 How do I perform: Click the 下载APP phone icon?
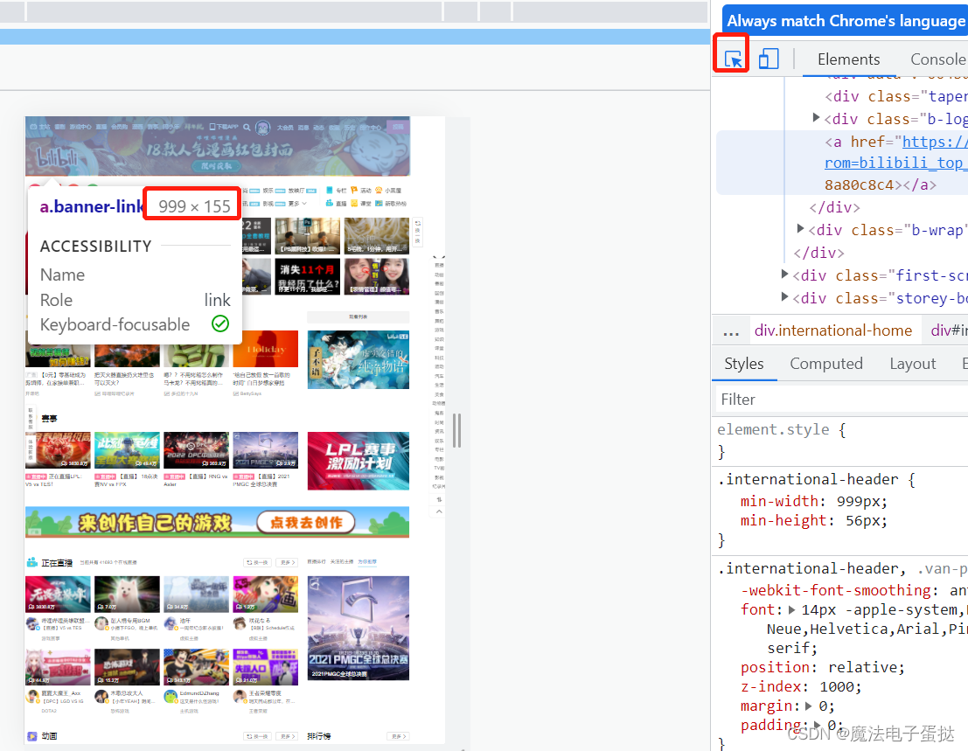coord(212,127)
